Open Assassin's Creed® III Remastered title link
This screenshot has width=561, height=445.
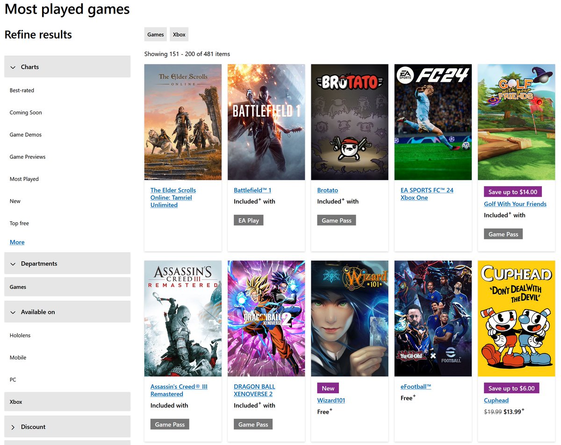point(179,390)
